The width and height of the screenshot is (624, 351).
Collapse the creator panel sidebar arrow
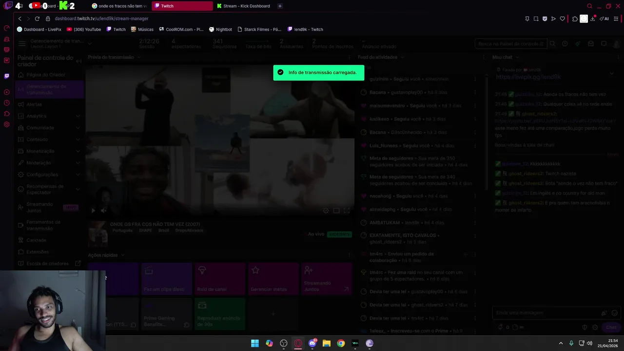point(79,61)
